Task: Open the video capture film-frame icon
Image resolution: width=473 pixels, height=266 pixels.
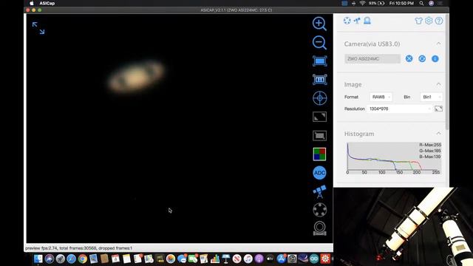Action: [x=319, y=80]
